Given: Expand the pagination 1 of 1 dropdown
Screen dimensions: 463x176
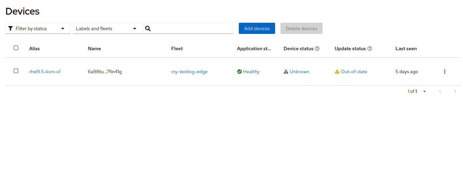Looking at the screenshot, I should pos(417,91).
